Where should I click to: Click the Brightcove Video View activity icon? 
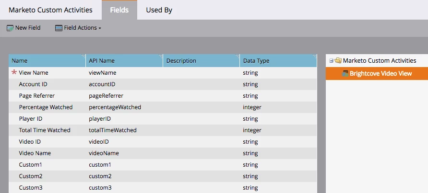point(345,73)
